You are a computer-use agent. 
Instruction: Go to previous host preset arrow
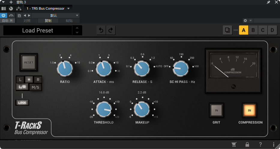click(25, 15)
